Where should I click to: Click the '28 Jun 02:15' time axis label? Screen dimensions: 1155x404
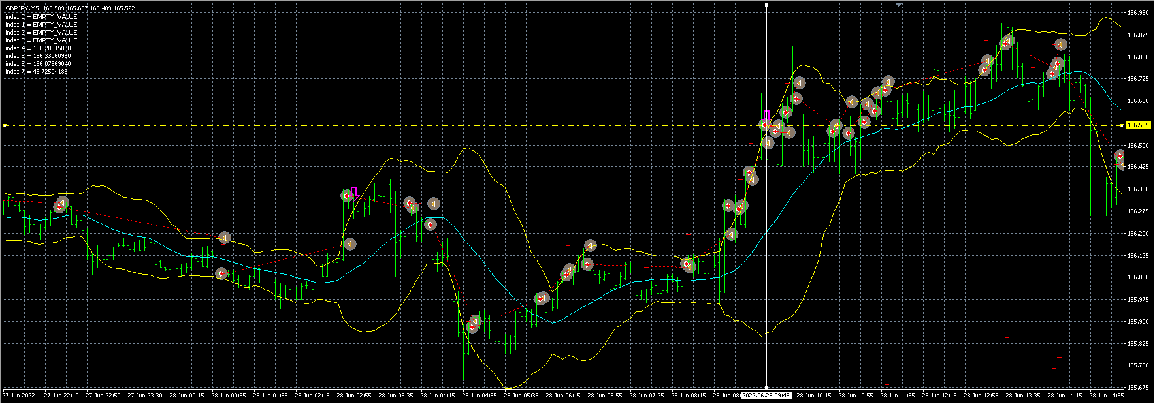pos(312,395)
